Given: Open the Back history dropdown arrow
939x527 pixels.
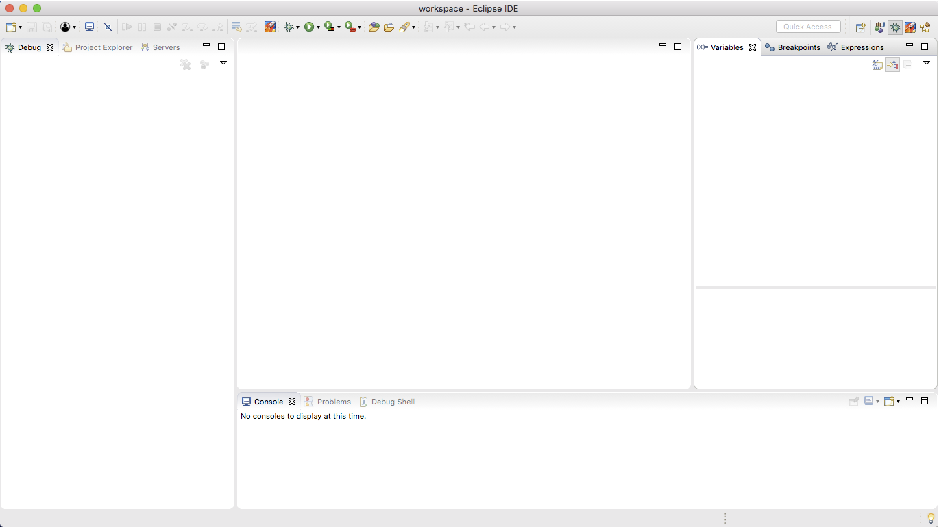Looking at the screenshot, I should pos(493,27).
